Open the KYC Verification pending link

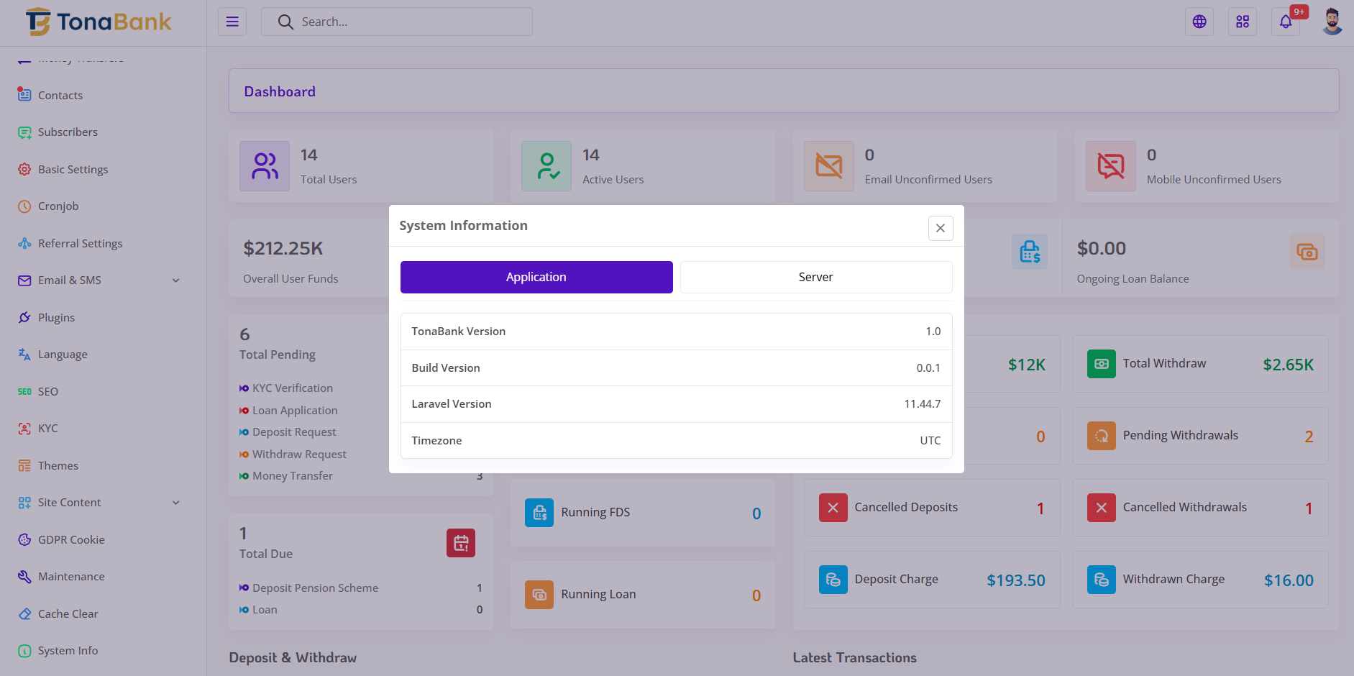click(x=292, y=388)
